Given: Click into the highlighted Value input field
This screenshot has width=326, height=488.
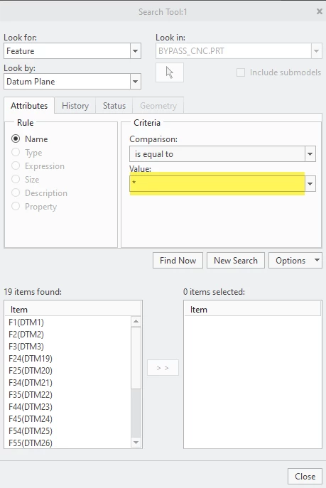Looking at the screenshot, I should (217, 184).
